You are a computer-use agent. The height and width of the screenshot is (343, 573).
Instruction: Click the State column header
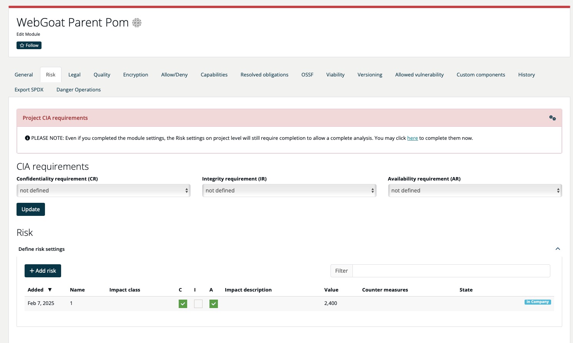tap(466, 290)
